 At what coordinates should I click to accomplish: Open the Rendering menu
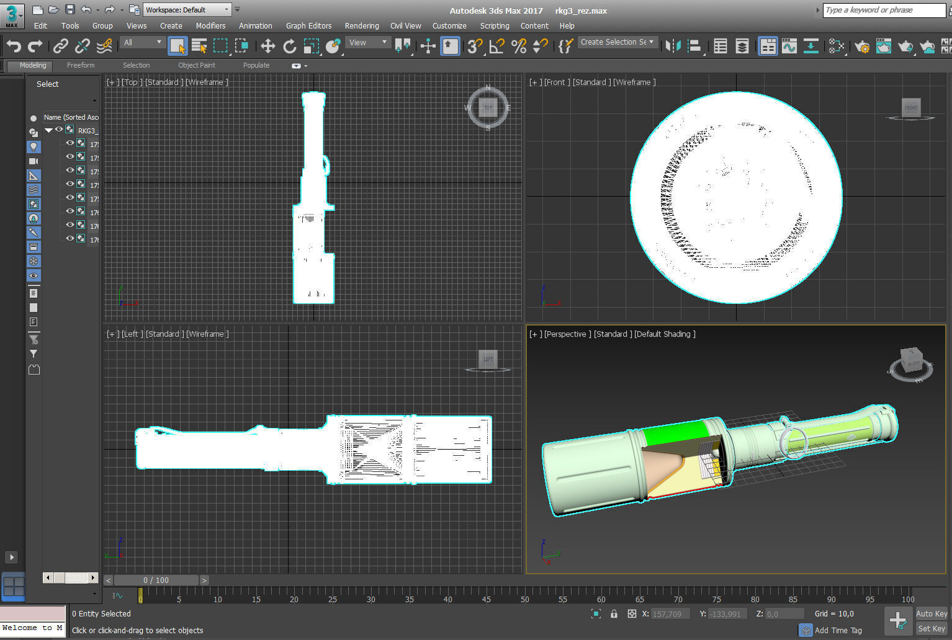click(x=362, y=26)
